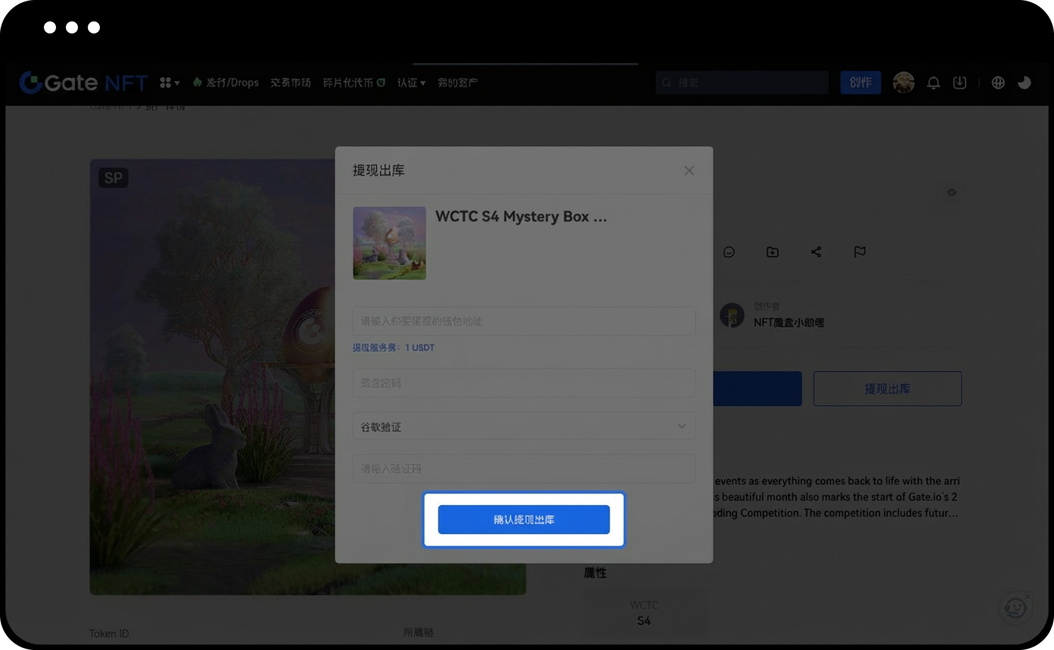Click the outlined 提现出库 button
The width and height of the screenshot is (1054, 650).
(887, 389)
